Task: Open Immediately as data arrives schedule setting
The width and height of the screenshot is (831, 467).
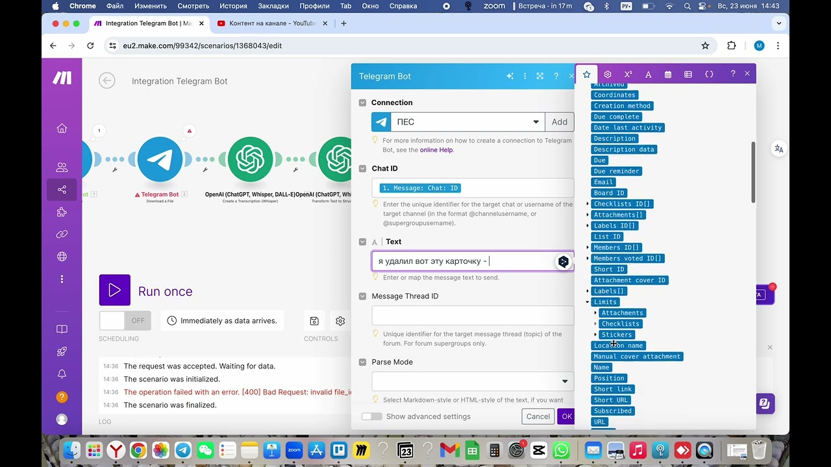Action: click(222, 320)
